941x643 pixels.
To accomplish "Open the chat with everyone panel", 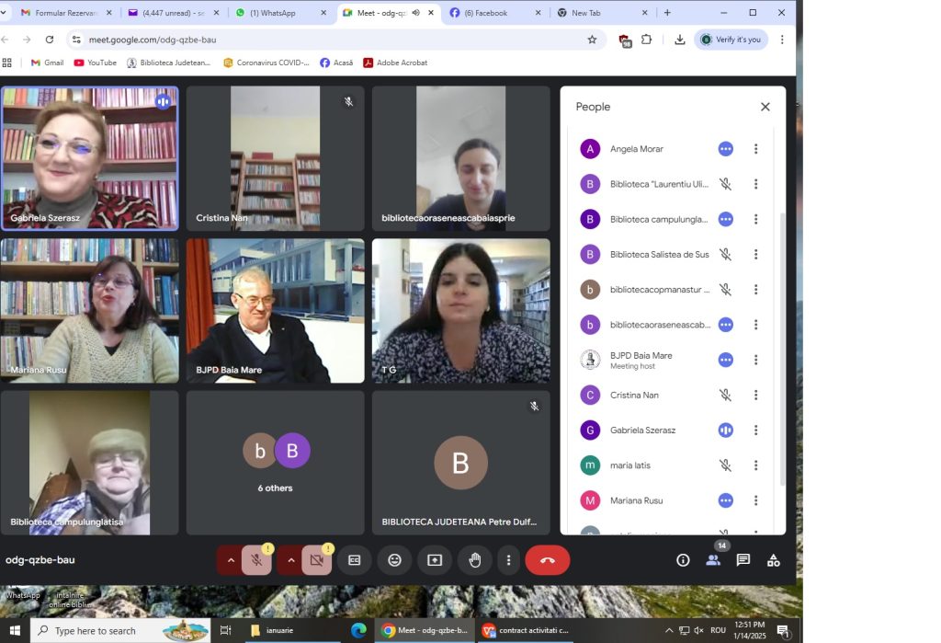I will [x=743, y=560].
